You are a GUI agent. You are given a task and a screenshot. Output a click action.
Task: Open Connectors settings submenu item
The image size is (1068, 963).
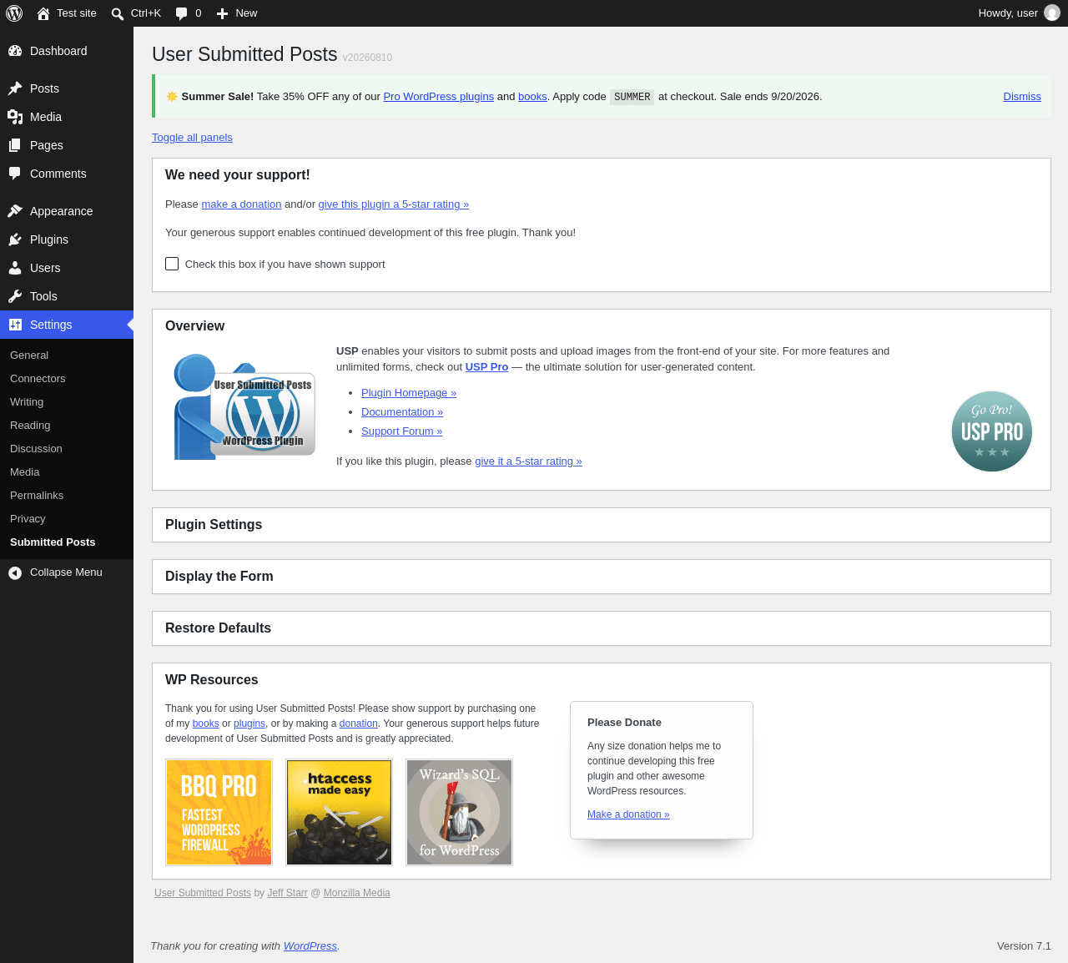point(38,379)
